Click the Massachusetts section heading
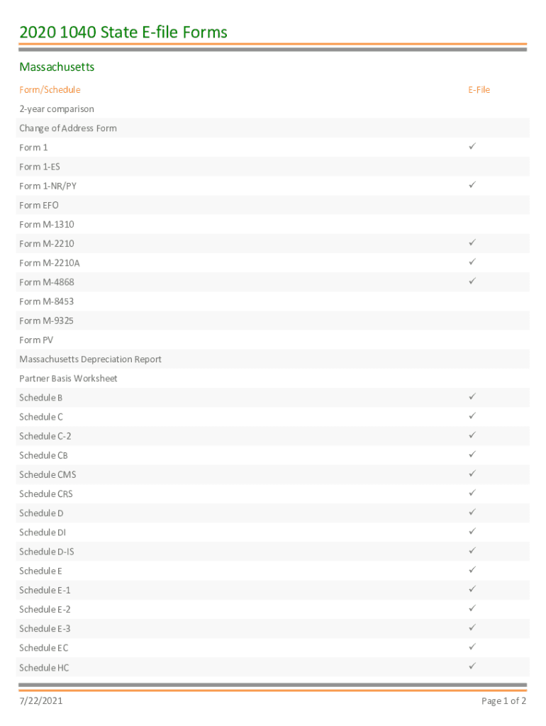 coord(57,67)
